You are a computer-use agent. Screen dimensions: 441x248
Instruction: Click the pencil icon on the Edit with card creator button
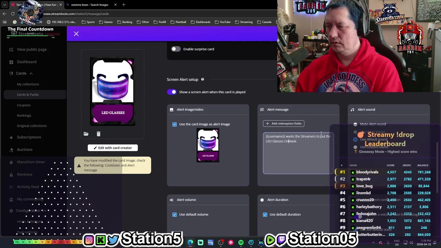(95, 148)
